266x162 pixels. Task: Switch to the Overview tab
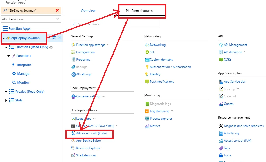pos(88,11)
